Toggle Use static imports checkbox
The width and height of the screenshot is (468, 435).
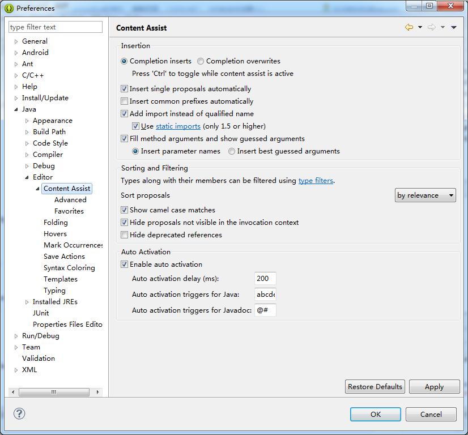pos(135,126)
